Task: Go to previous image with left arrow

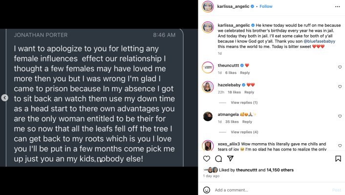Action: (x=4, y=98)
